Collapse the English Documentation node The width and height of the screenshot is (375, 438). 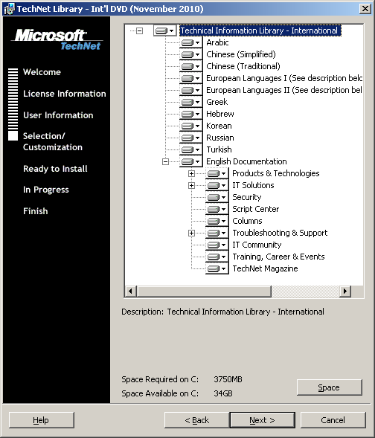click(x=165, y=161)
